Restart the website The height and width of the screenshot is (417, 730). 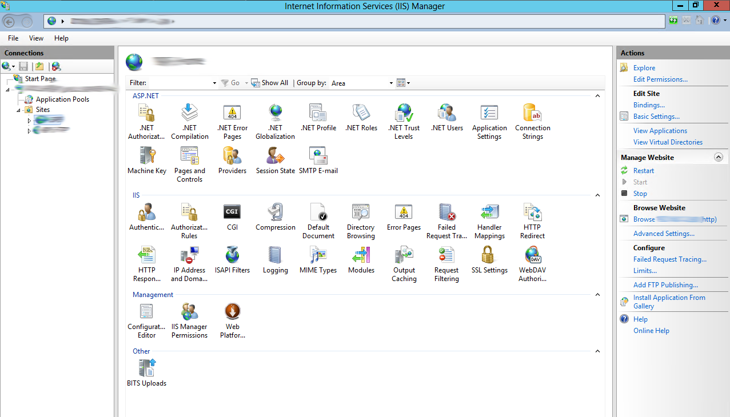click(x=644, y=171)
